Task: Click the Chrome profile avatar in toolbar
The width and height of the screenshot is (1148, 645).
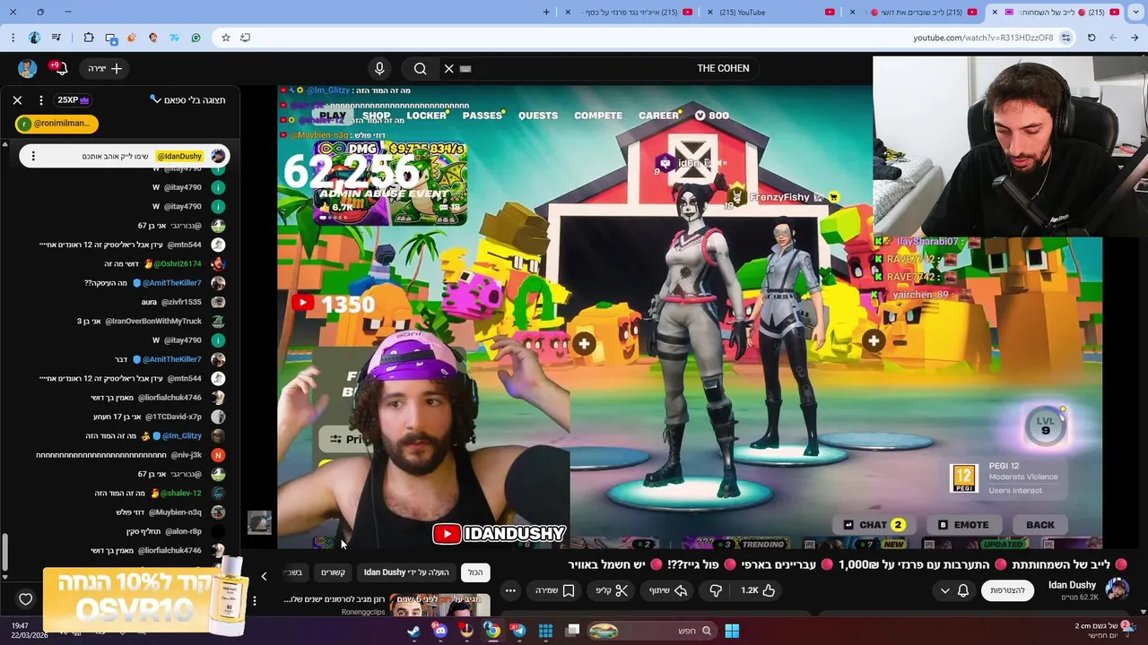Action: click(x=34, y=38)
